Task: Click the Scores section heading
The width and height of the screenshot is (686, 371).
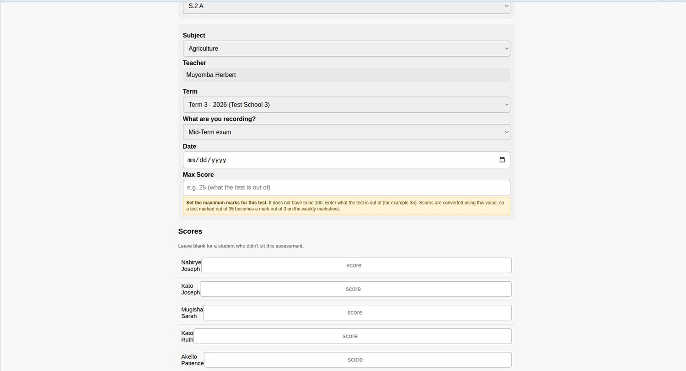Action: click(190, 231)
